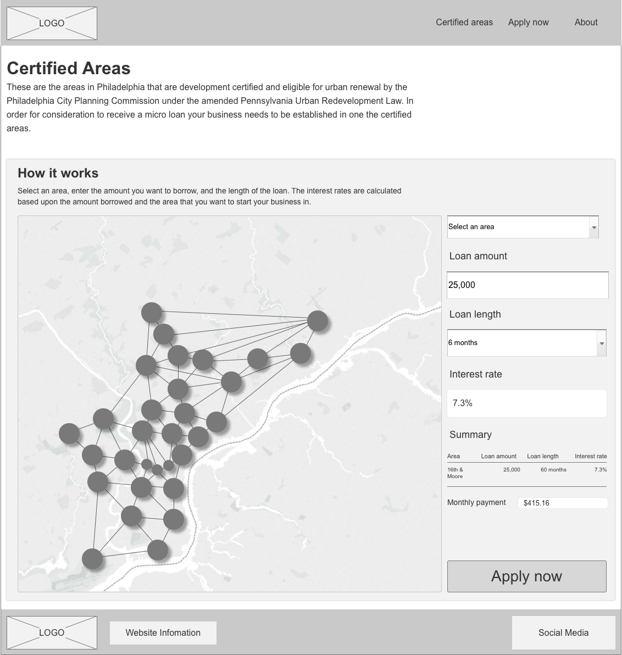622x655 pixels.
Task: Click the Interest rate 7.3% field
Action: point(527,403)
